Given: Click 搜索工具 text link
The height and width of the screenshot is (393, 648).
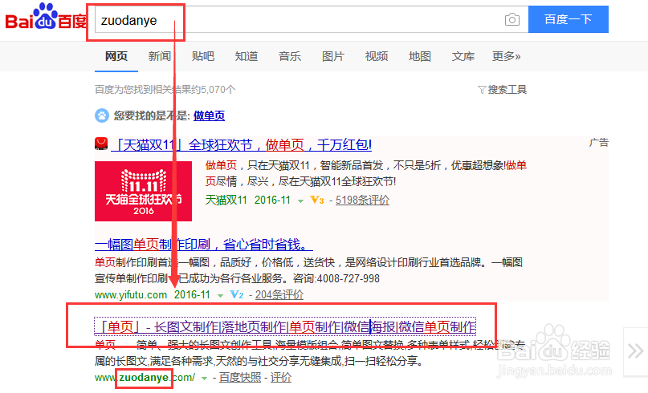Looking at the screenshot, I should pyautogui.click(x=507, y=90).
